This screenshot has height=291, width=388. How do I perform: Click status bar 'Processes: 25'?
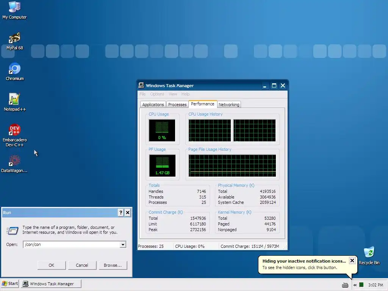151,246
